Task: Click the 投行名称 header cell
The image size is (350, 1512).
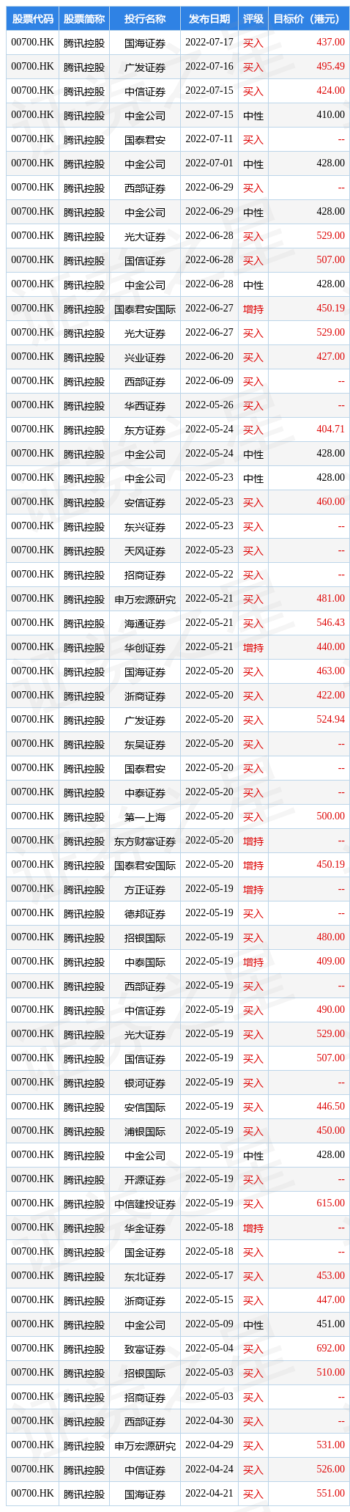Action: click(145, 19)
